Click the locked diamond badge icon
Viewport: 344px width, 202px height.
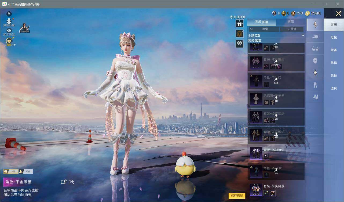[x=239, y=44]
